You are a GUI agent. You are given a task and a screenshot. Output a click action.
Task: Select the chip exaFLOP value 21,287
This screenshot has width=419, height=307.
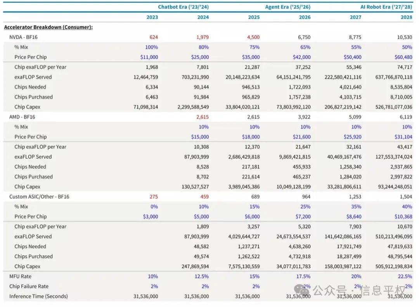pyautogui.click(x=252, y=67)
